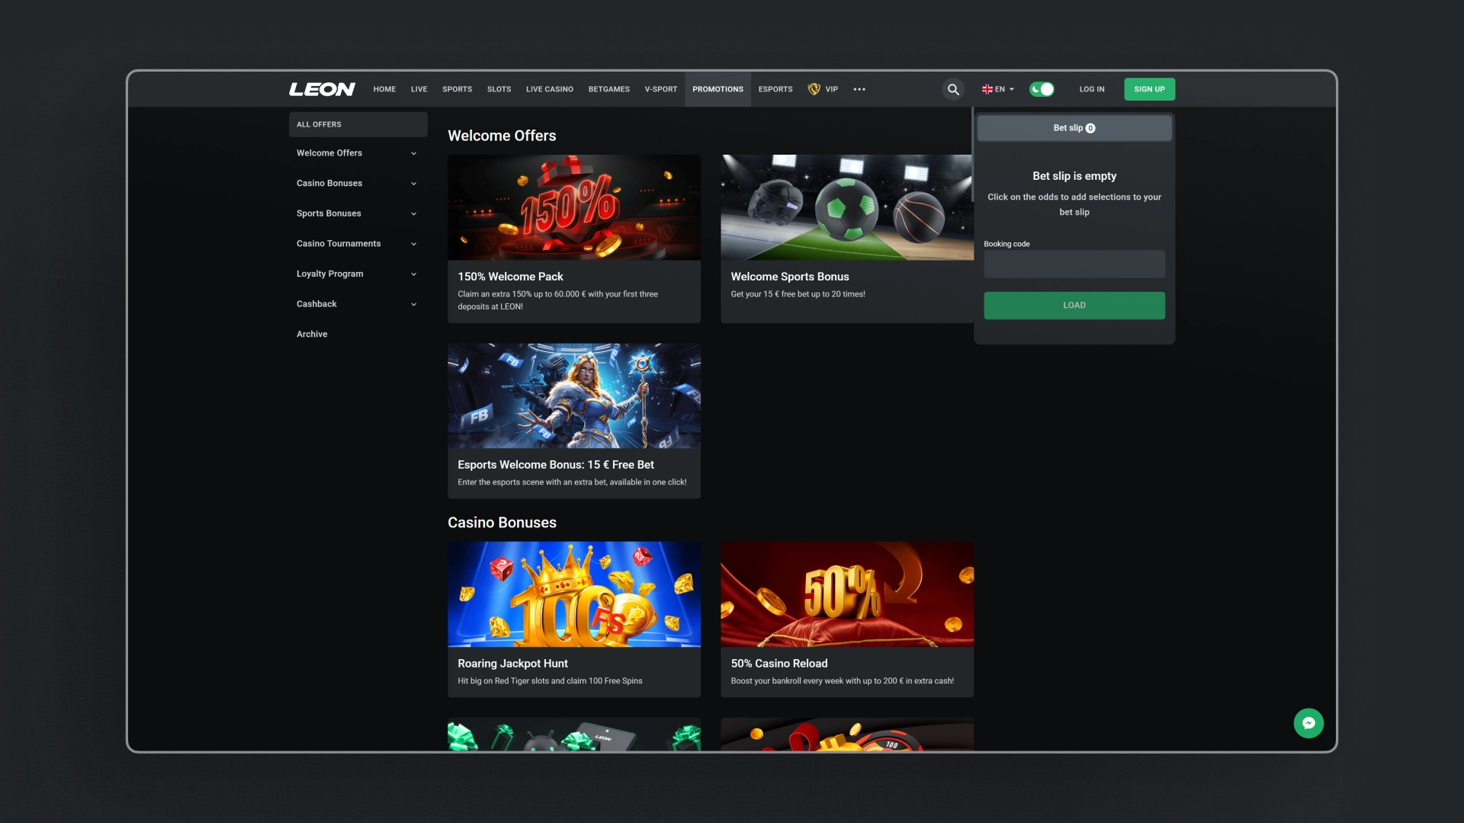Click 'Esports Welcome Bonus: 15 € Free Bet' title

pos(555,465)
